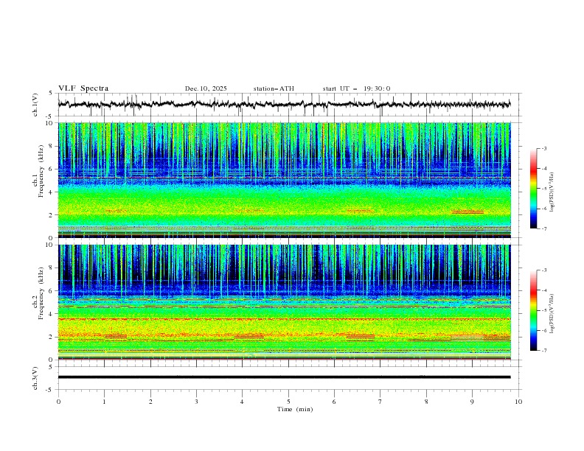Click time axis tick label "1"
Image resolution: width=584 pixels, height=451 pixels.
coord(104,402)
